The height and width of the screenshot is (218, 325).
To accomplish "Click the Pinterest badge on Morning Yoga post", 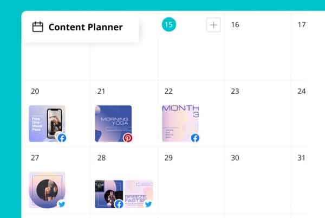I will pyautogui.click(x=128, y=138).
